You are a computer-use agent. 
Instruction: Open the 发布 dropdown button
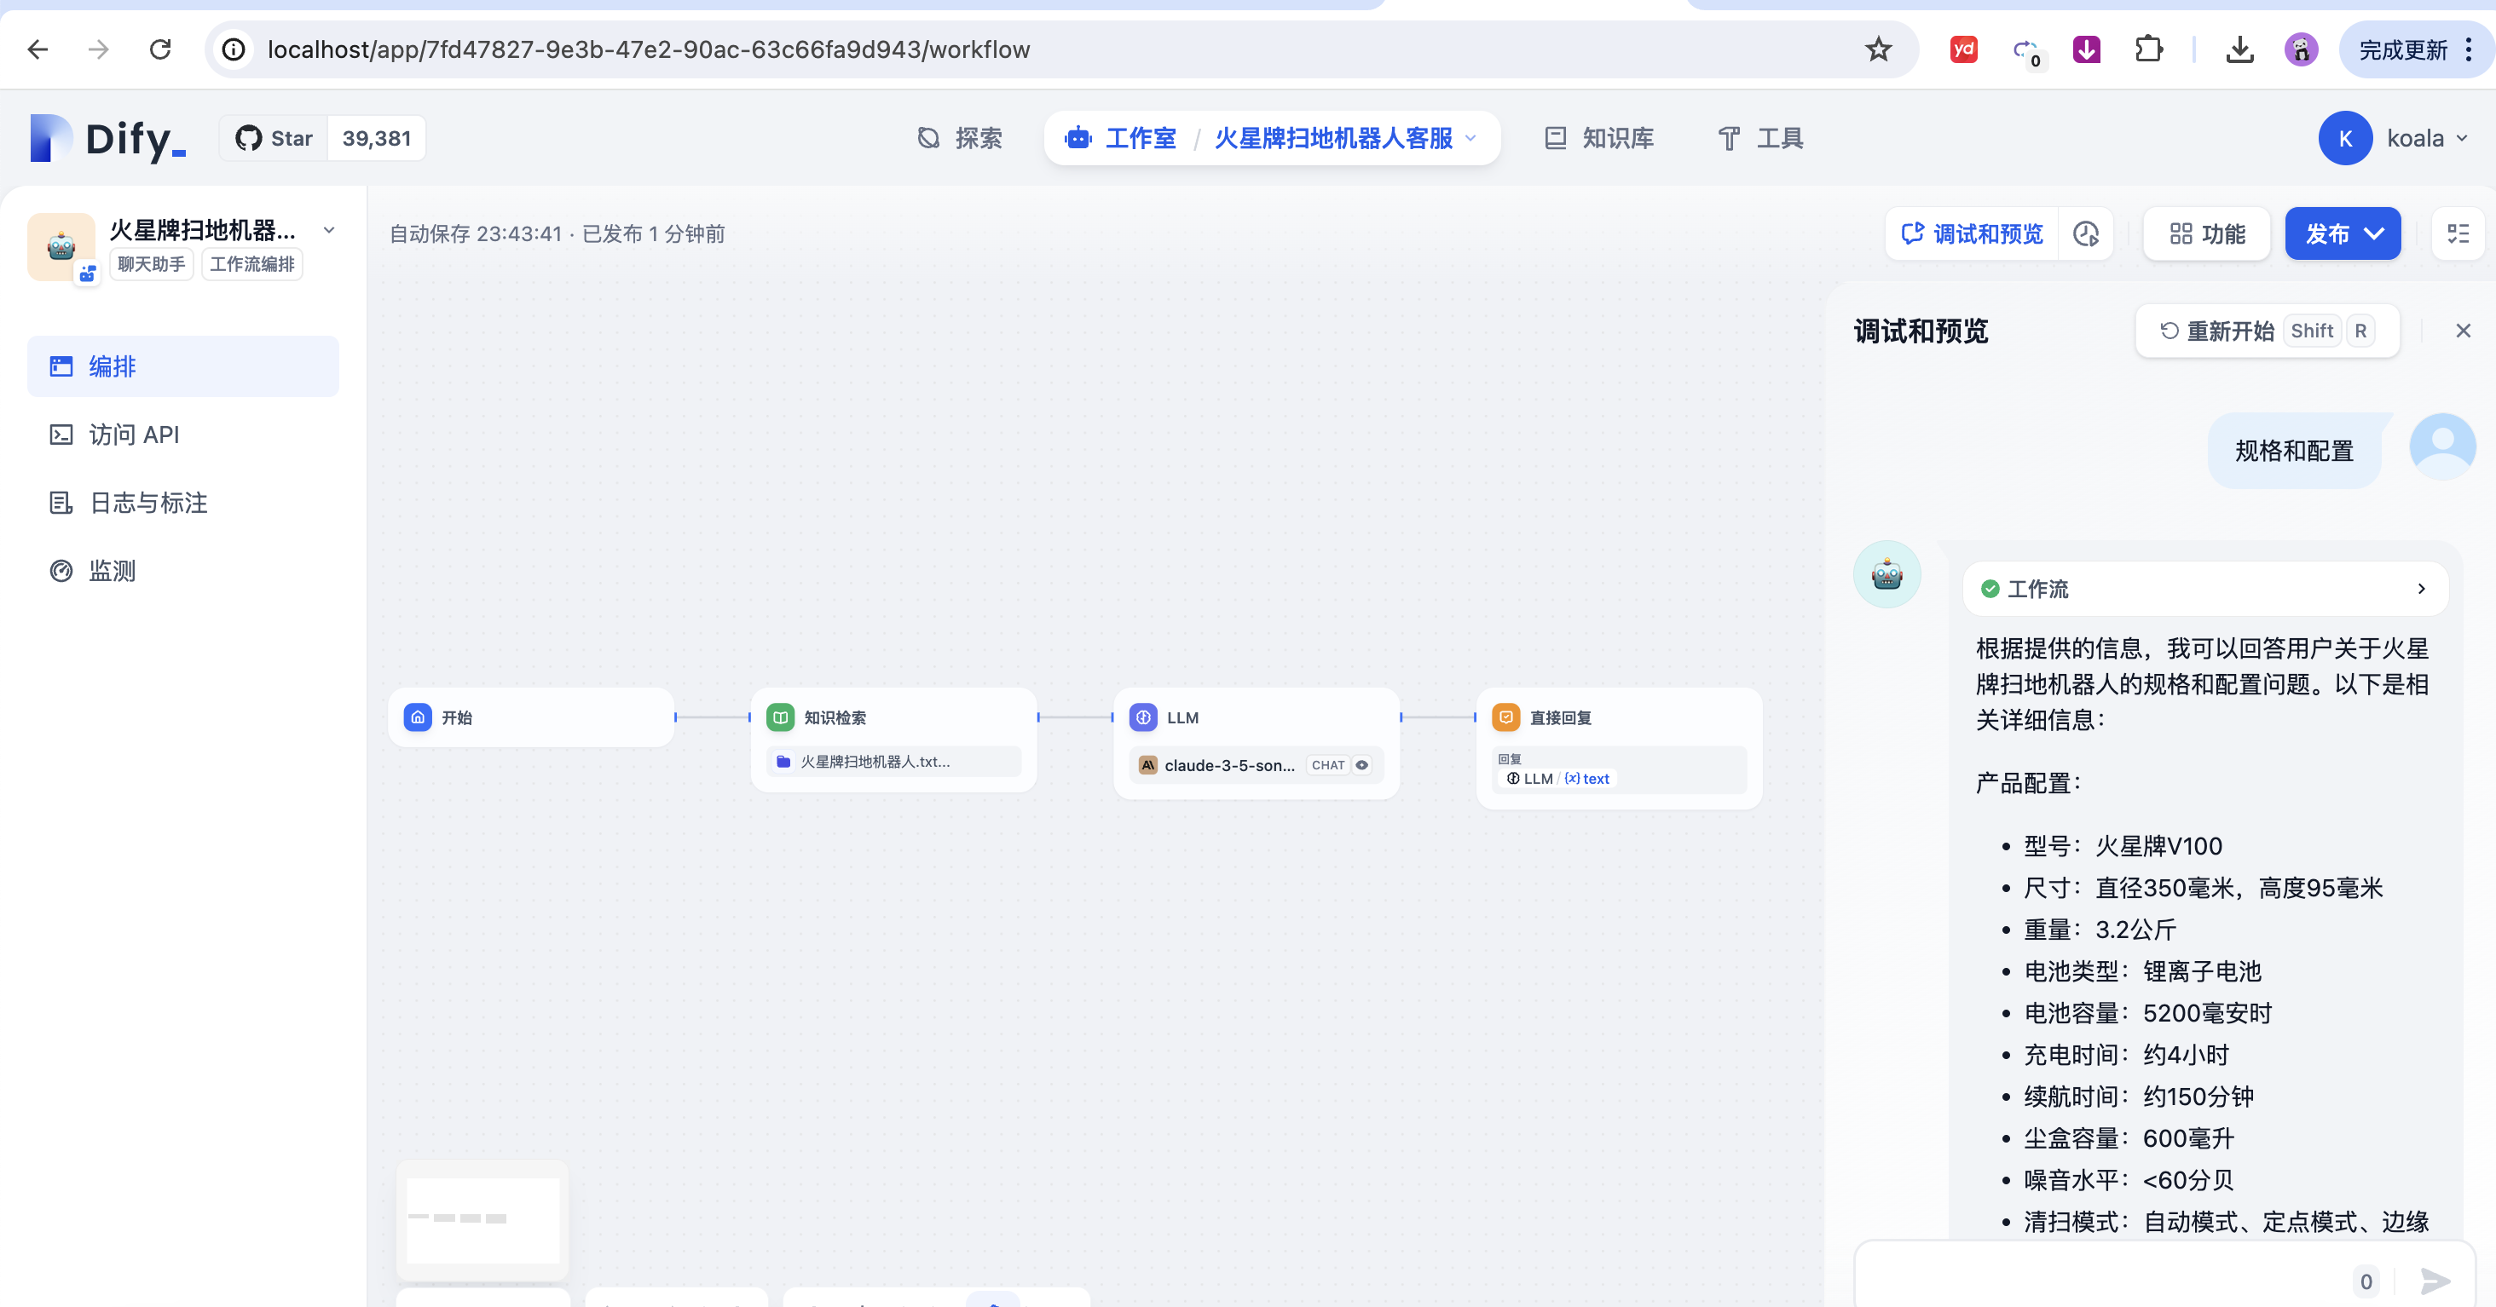tap(2342, 234)
